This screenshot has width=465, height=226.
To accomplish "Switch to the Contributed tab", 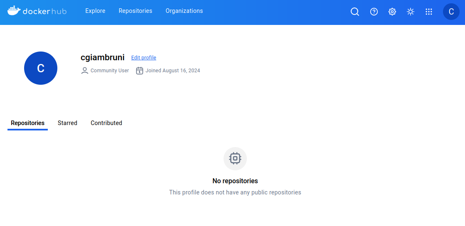I will click(x=106, y=123).
